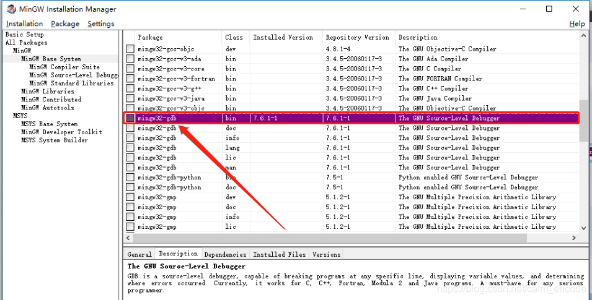Open the Settings menu
This screenshot has height=300, width=592.
pos(101,24)
